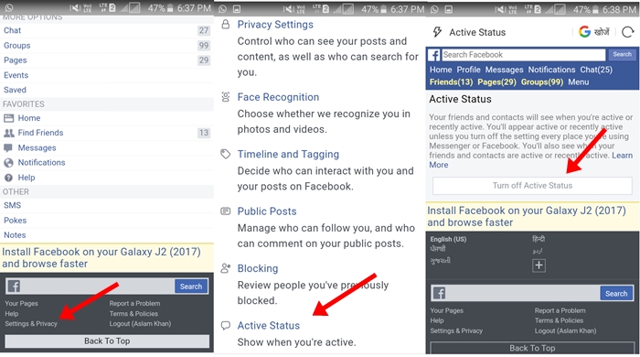
Task: Open Settings & Privacy in left footer
Action: point(31,323)
